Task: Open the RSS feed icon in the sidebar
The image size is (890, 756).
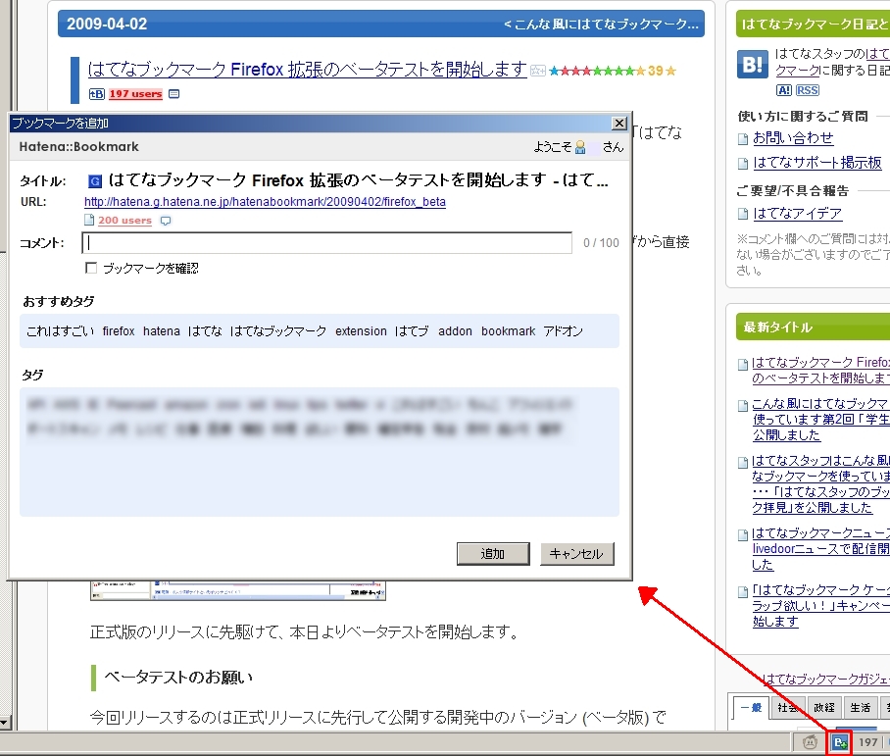Action: click(807, 90)
